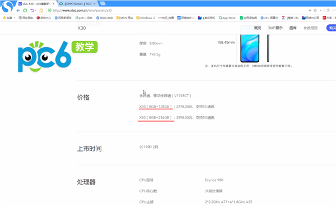The height and width of the screenshot is (207, 336).
Task: Click the front-view phone image
Action: pyautogui.click(x=250, y=48)
